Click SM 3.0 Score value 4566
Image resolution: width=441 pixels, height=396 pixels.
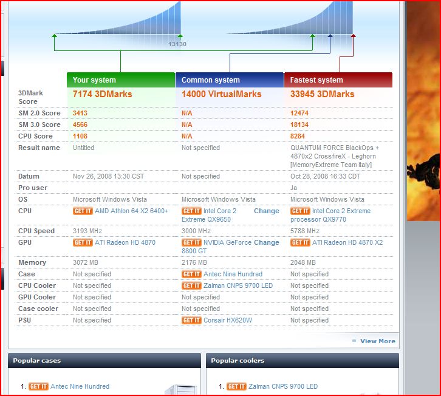(80, 125)
